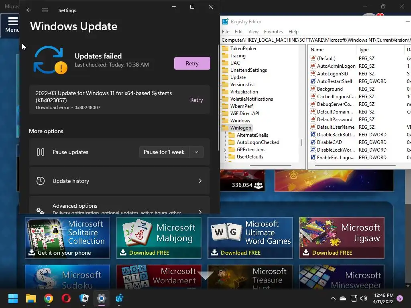This screenshot has width=411, height=308.
Task: Download Microsoft Jigsaw for free
Action: (x=342, y=253)
